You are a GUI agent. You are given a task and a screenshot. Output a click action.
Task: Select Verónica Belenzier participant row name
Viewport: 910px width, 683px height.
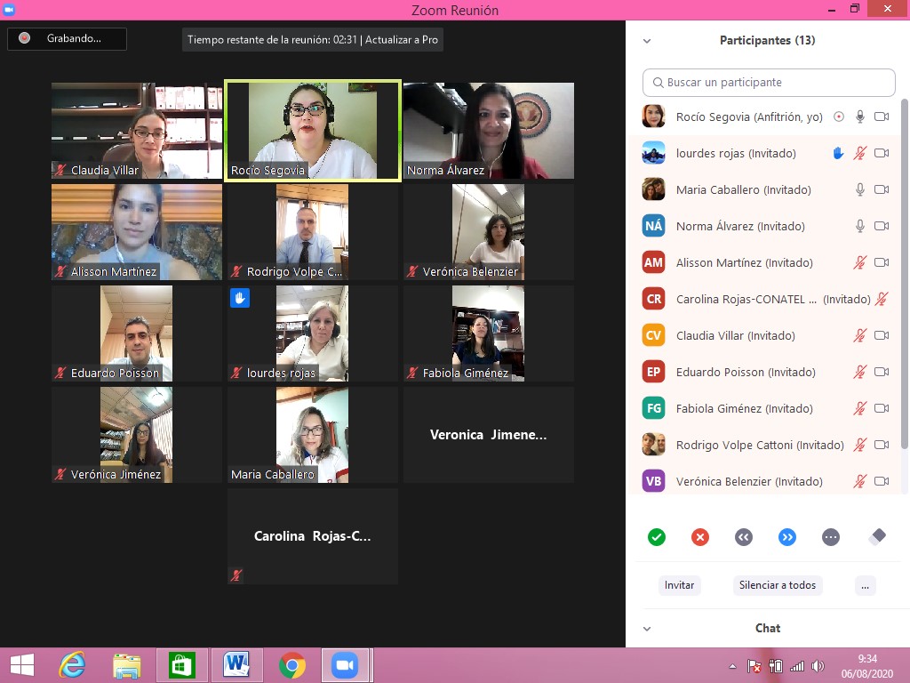pos(749,481)
